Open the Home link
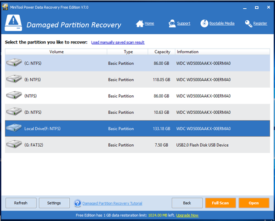This screenshot has height=221, width=275. (149, 23)
